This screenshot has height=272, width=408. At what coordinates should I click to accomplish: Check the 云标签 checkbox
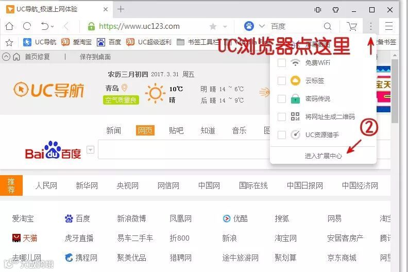282,81
